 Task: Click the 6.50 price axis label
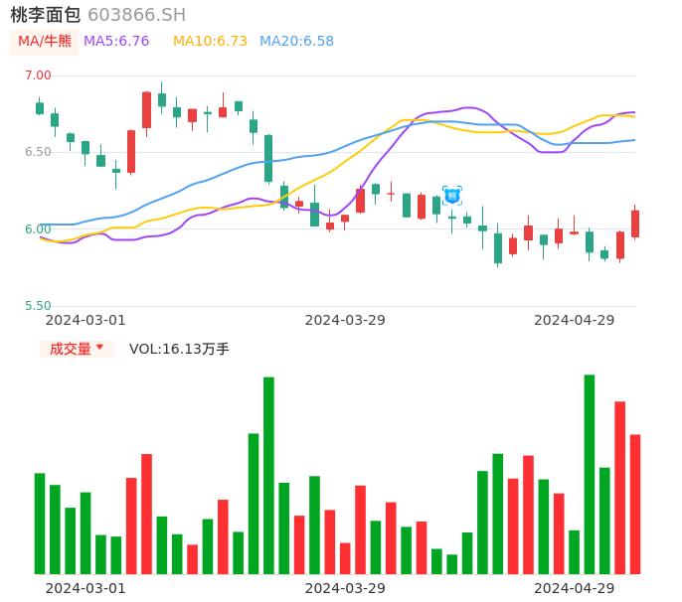coord(38,152)
